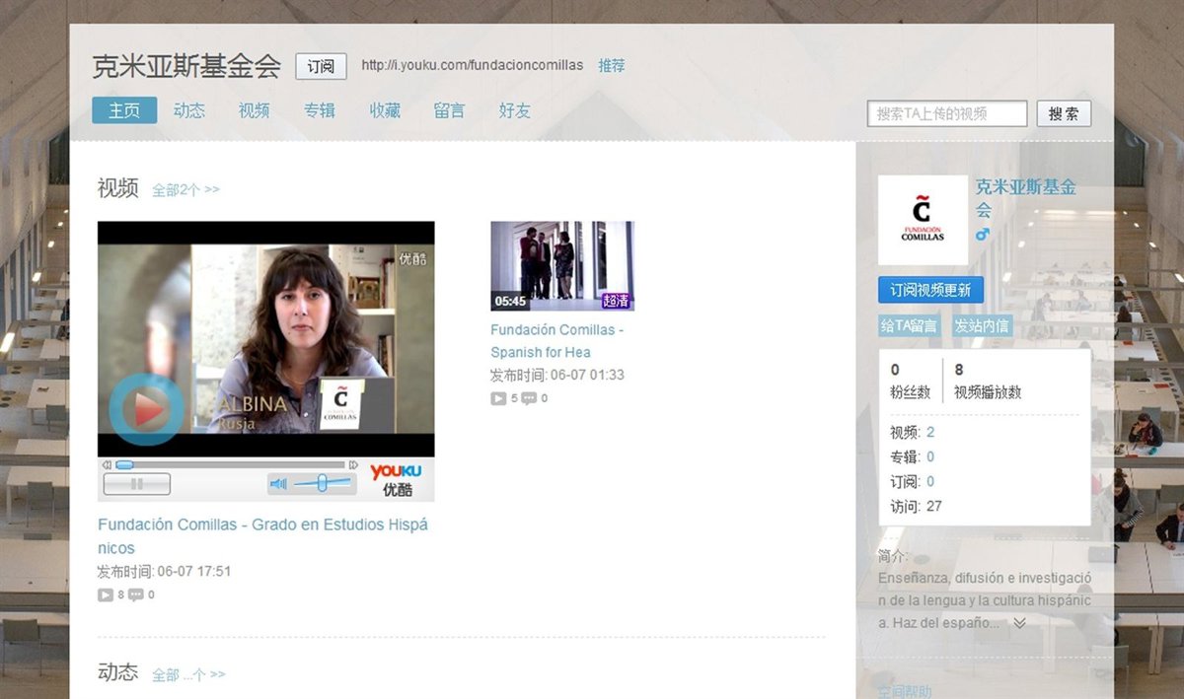Click the fast-forward arrow right of progress bar
This screenshot has width=1184, height=699.
coord(353,464)
